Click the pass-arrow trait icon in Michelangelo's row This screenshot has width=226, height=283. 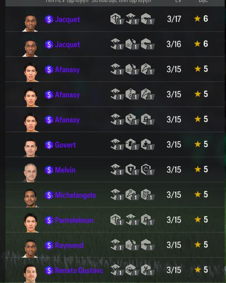(132, 194)
